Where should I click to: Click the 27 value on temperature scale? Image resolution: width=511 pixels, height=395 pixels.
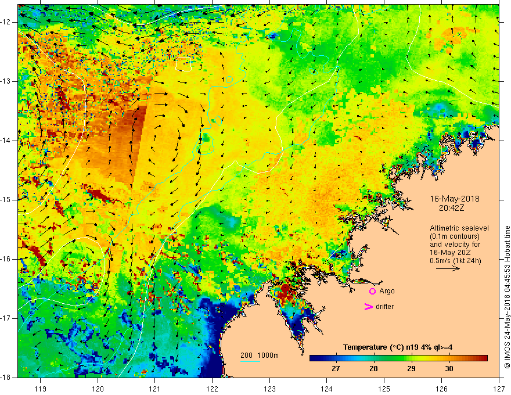(x=336, y=369)
